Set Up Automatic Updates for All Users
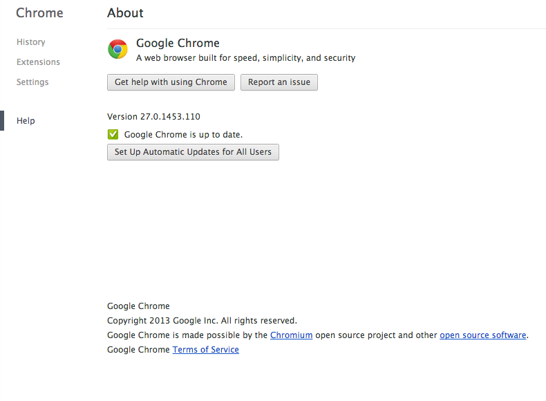The height and width of the screenshot is (401, 546). [193, 152]
